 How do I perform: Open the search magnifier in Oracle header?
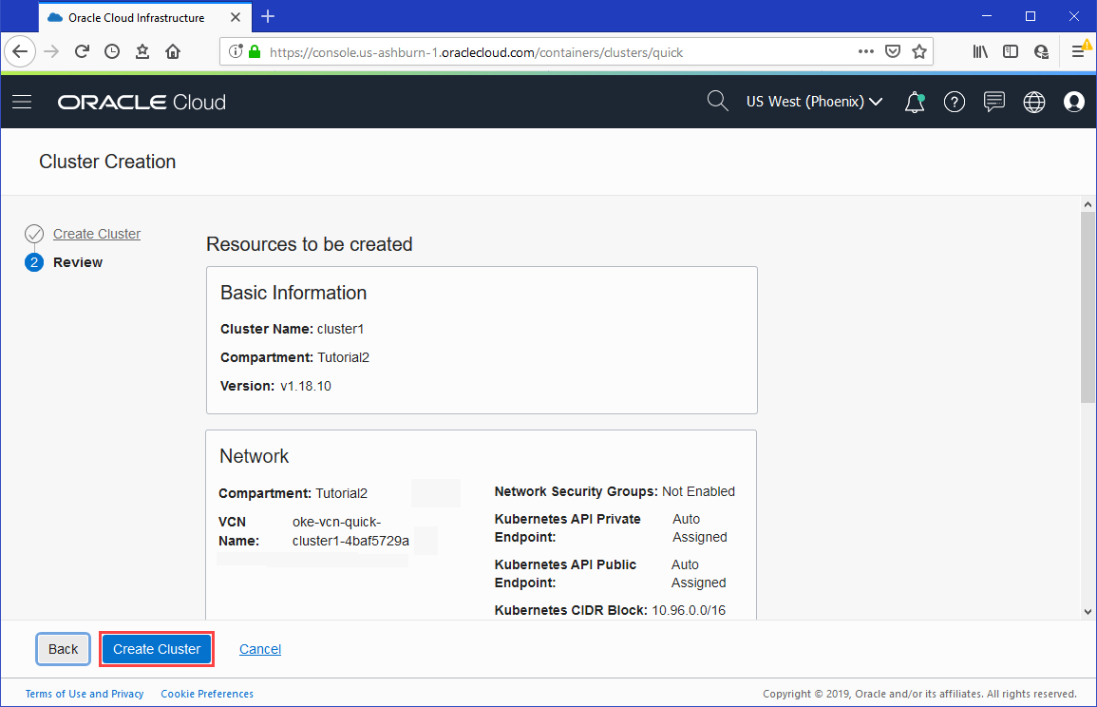[x=717, y=102]
